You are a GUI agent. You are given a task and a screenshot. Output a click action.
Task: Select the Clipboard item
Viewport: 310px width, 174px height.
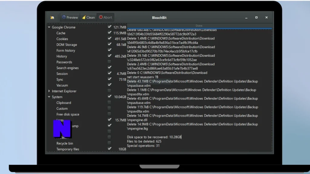coord(64,103)
